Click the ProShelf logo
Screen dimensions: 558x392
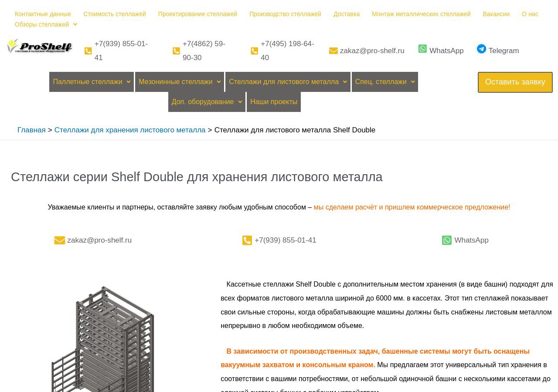(x=40, y=46)
